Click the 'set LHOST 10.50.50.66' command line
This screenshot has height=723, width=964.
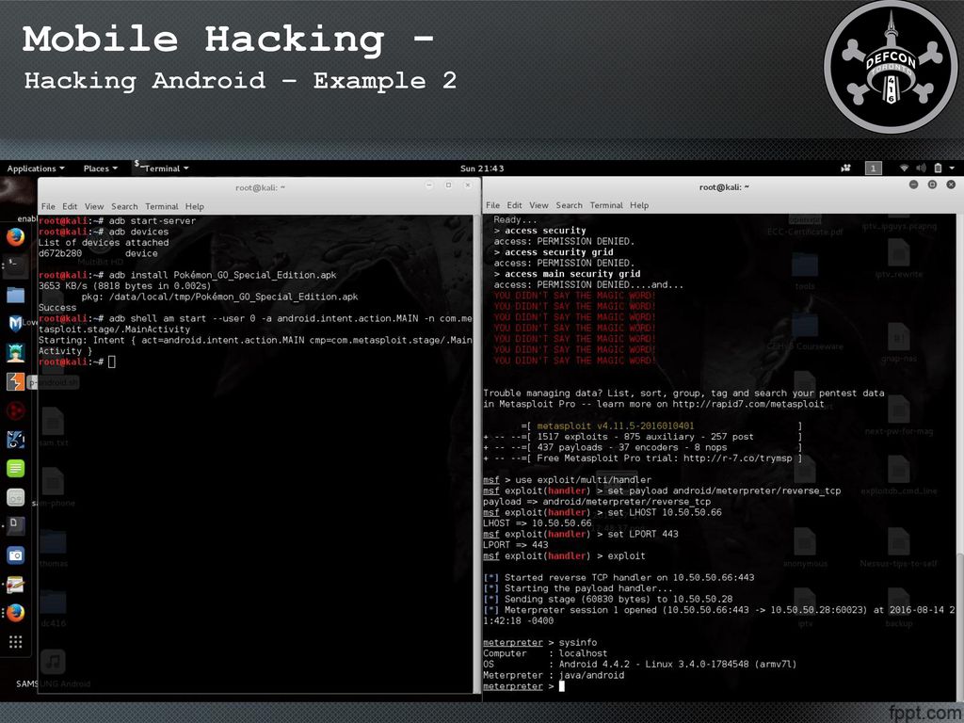pos(602,512)
